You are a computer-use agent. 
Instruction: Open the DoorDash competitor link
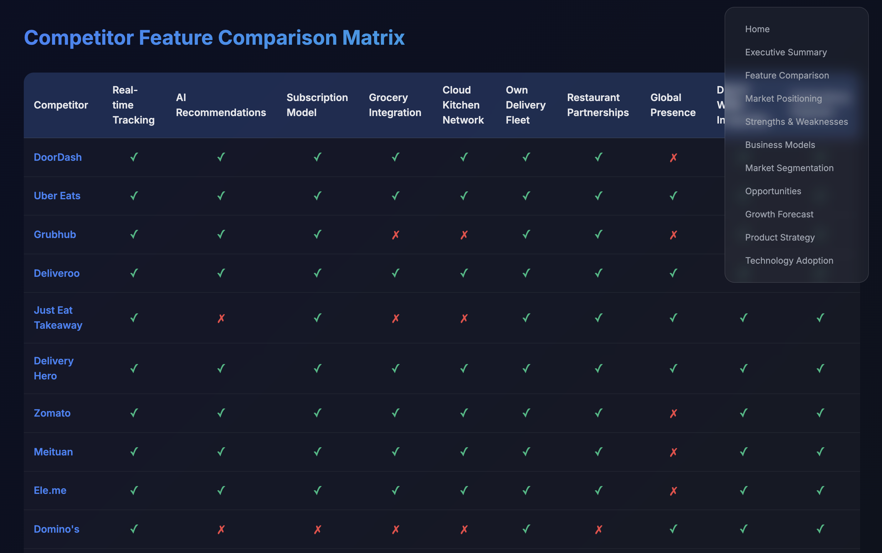coord(58,157)
